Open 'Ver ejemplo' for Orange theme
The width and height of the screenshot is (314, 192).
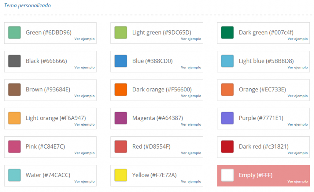click(297, 96)
